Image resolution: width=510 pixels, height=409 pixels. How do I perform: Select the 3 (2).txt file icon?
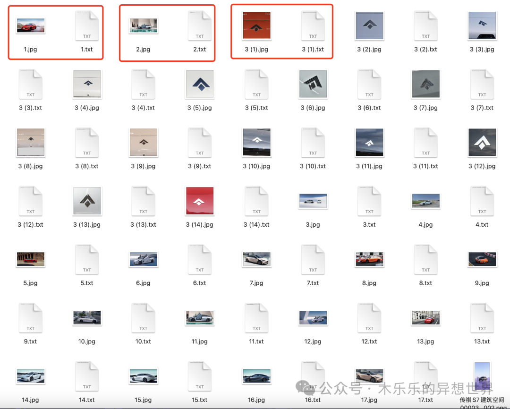[x=426, y=26]
